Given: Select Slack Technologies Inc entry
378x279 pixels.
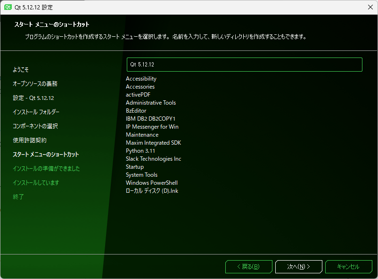Looking at the screenshot, I should point(153,159).
